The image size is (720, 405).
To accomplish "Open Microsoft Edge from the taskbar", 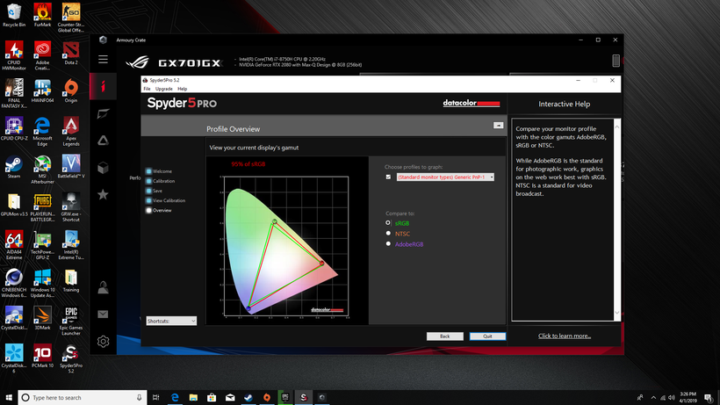I will coord(176,398).
